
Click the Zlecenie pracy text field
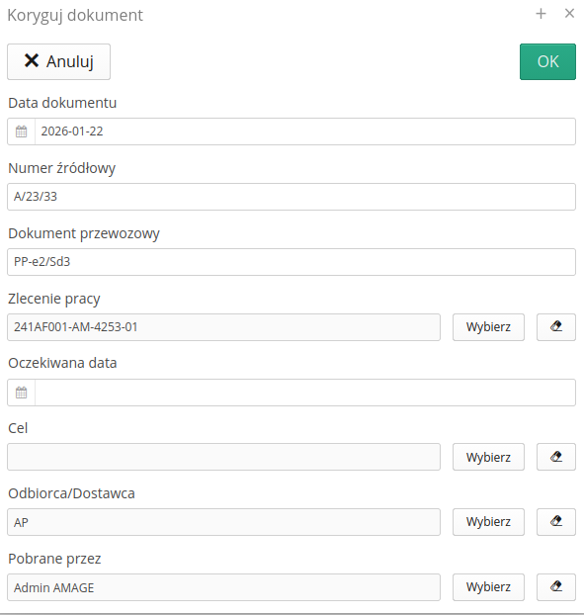pyautogui.click(x=223, y=327)
